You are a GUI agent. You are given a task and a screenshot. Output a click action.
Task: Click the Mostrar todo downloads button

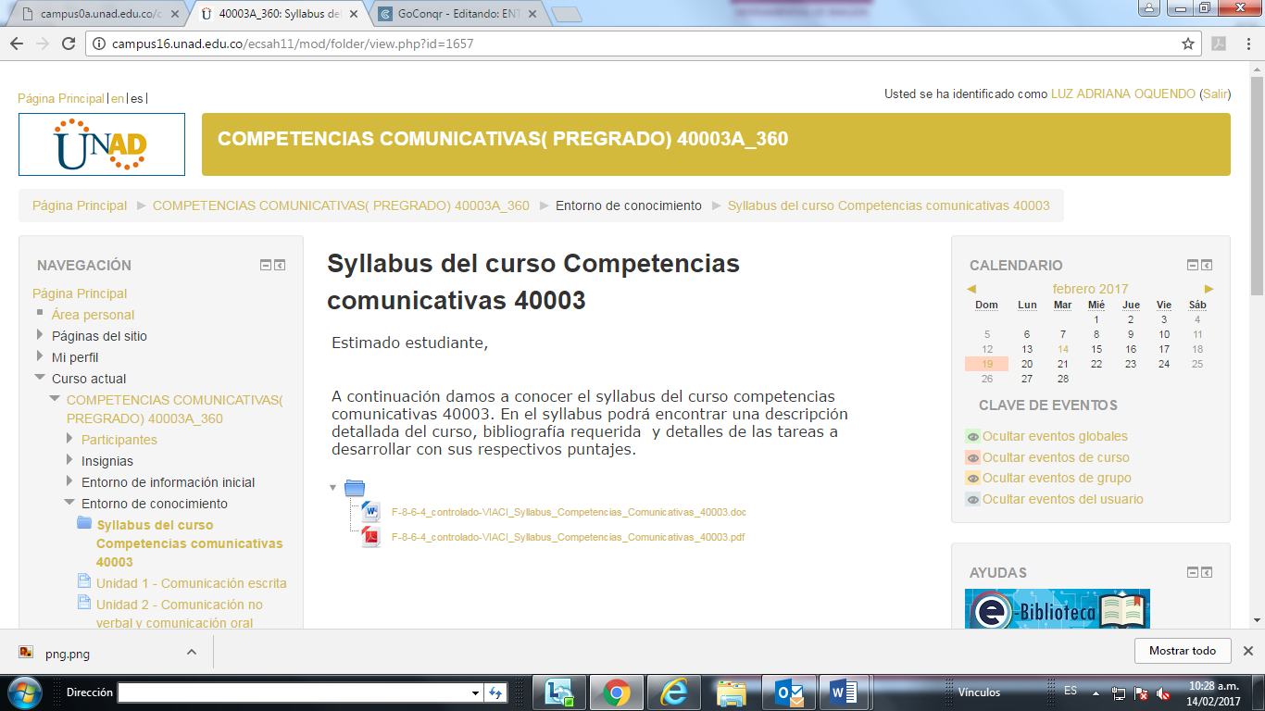click(1182, 651)
